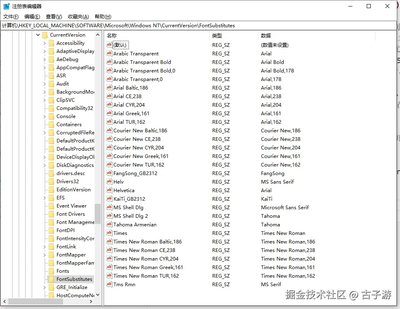Open the 查看(V) menu

click(x=54, y=17)
